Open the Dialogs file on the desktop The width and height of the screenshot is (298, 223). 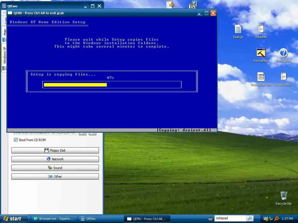[238, 31]
